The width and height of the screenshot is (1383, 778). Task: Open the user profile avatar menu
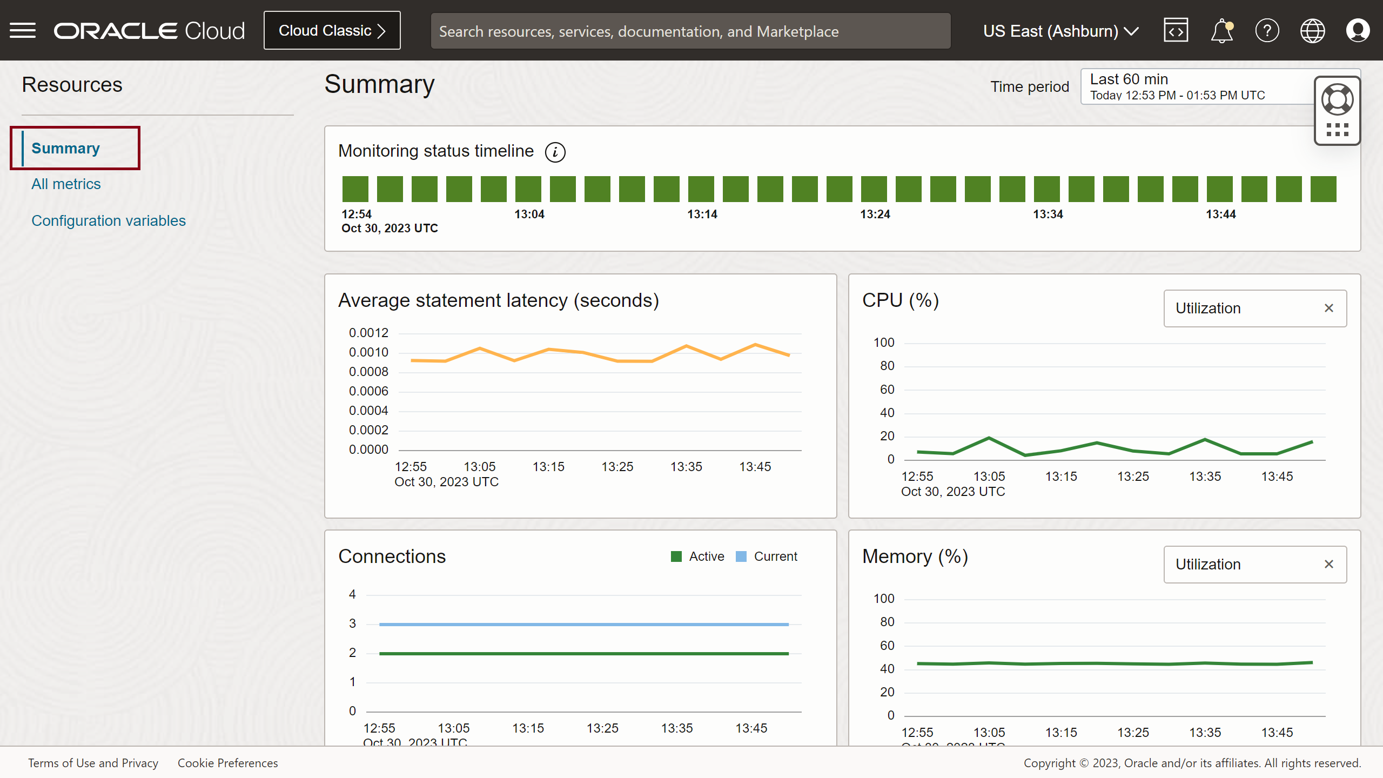click(1358, 30)
